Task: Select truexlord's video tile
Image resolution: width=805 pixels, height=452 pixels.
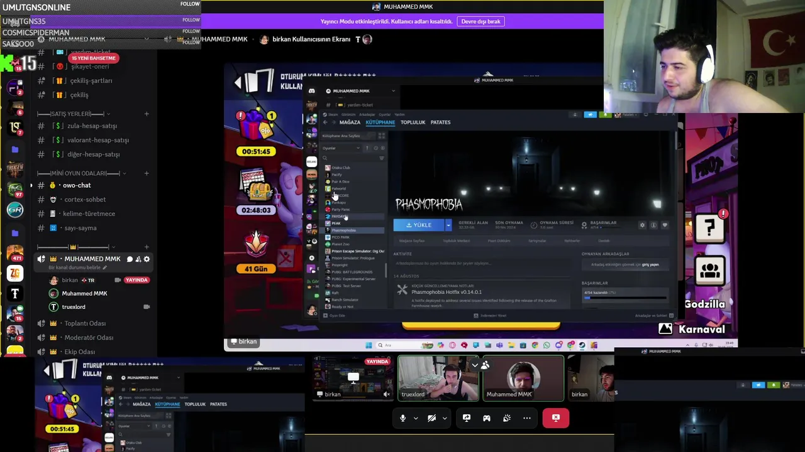Action: coord(438,379)
